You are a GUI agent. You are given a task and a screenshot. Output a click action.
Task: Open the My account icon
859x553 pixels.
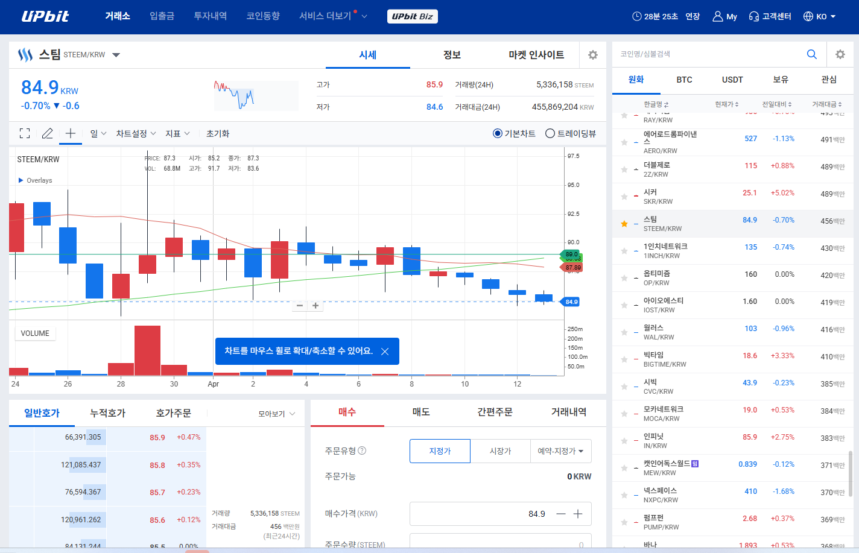pos(718,16)
